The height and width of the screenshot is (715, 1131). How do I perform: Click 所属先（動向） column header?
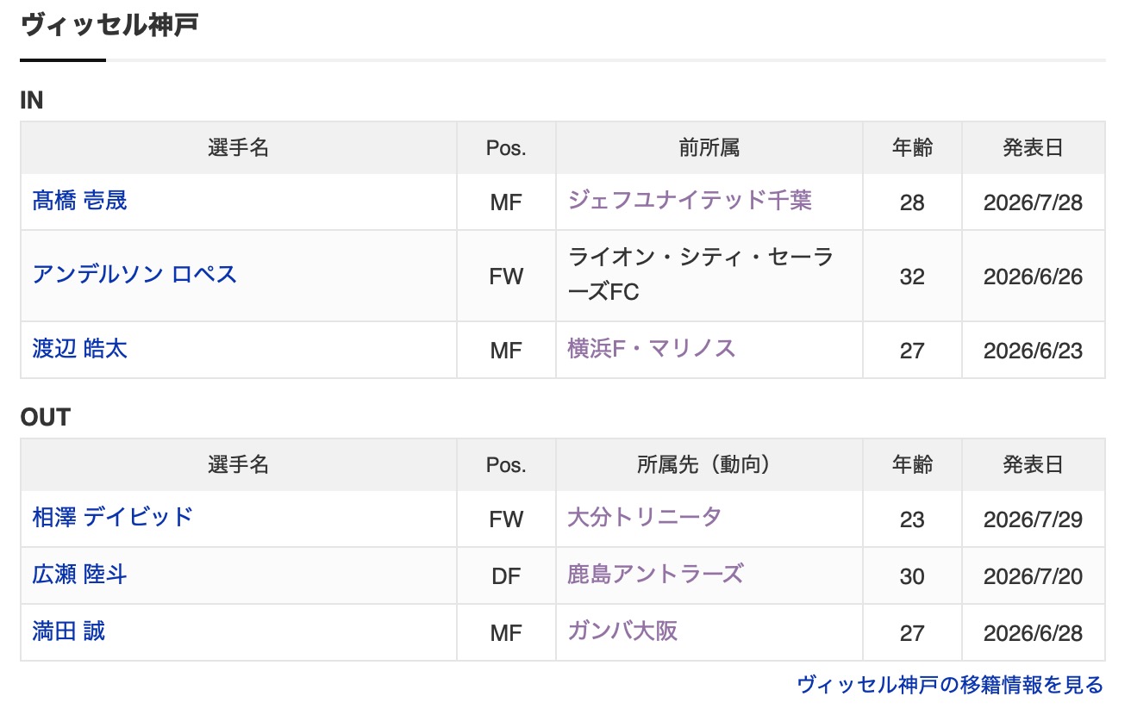point(709,465)
